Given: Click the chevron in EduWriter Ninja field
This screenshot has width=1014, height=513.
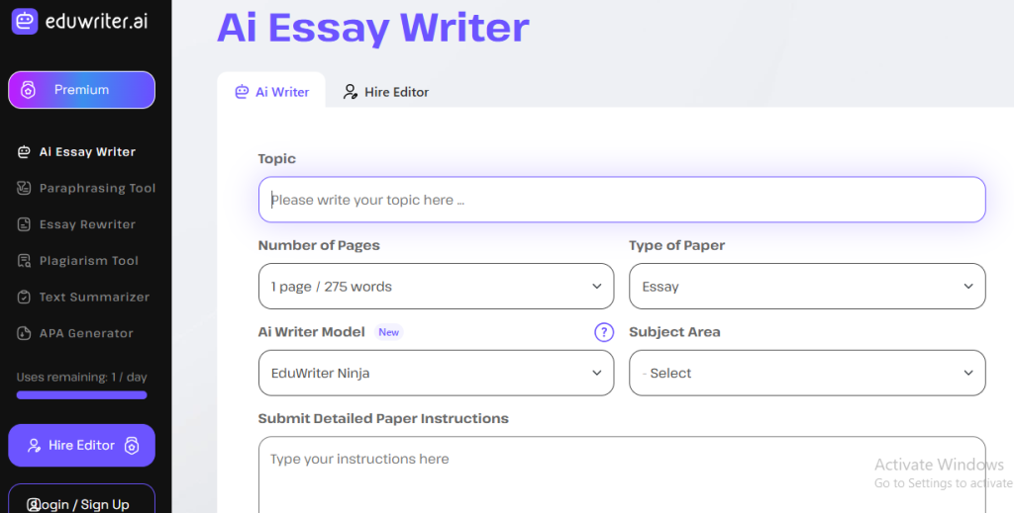Looking at the screenshot, I should tap(597, 373).
